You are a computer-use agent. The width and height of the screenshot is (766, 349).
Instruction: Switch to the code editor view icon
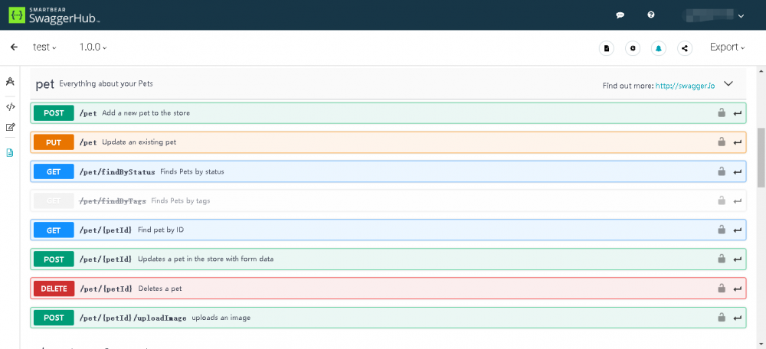click(10, 107)
